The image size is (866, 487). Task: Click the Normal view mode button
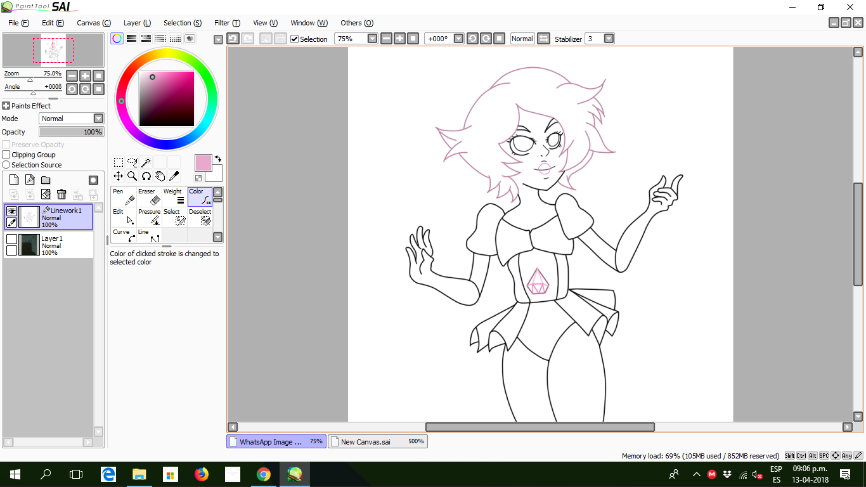[x=522, y=39]
